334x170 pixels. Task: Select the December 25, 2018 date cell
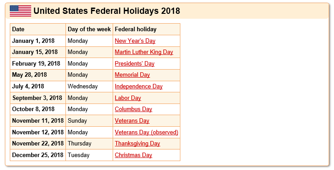38,155
